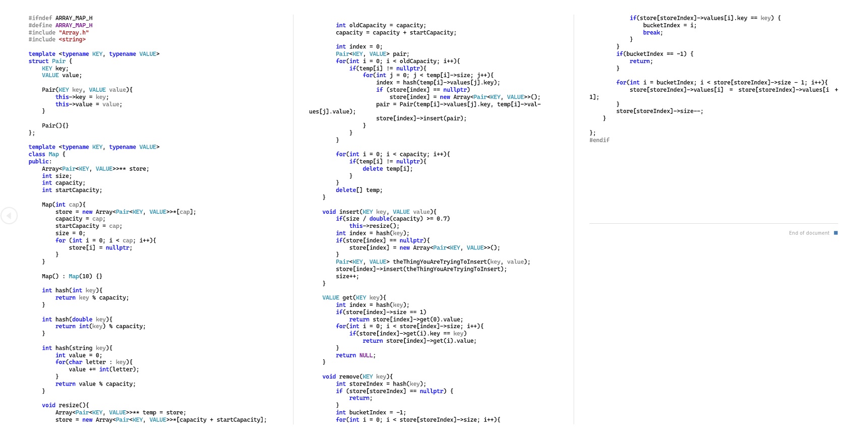Click the 'void remove(KEY key){' signature
Viewport: 854px width, 443px height.
click(357, 376)
